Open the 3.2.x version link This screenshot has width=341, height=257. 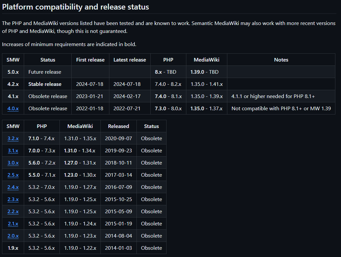click(13, 139)
